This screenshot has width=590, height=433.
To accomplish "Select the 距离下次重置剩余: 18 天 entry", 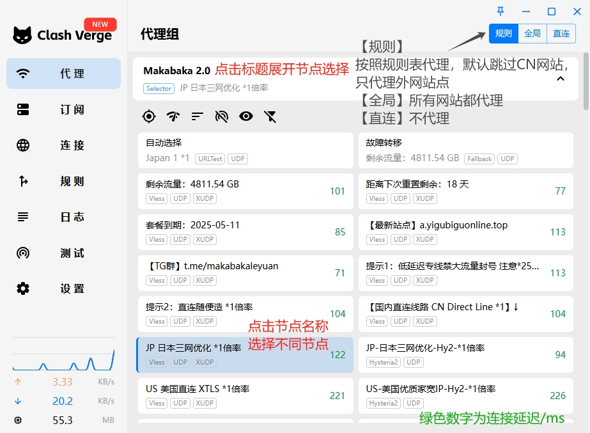I will tap(466, 191).
